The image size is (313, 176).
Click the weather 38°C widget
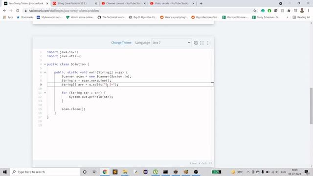[x=237, y=172]
